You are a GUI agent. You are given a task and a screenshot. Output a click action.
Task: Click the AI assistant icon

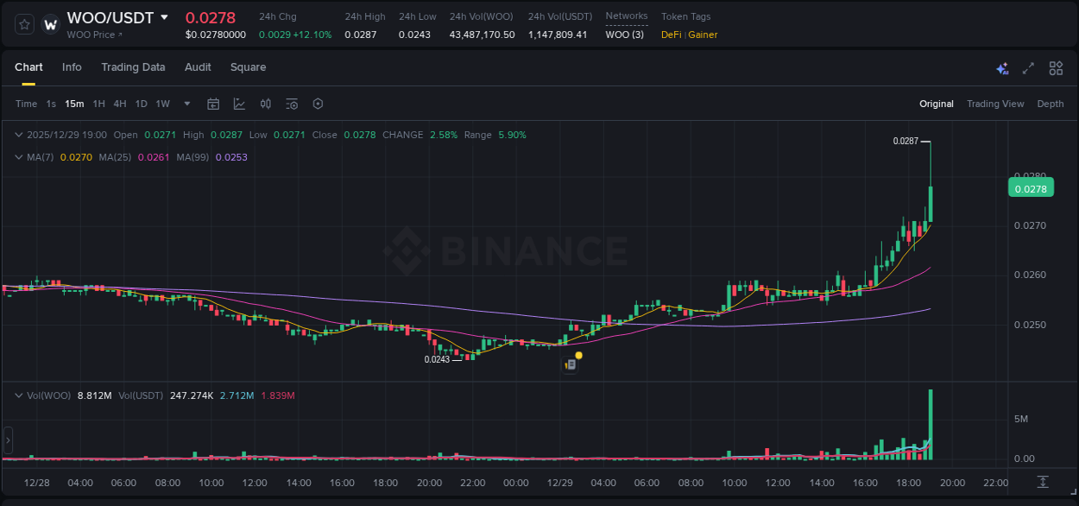click(1001, 67)
